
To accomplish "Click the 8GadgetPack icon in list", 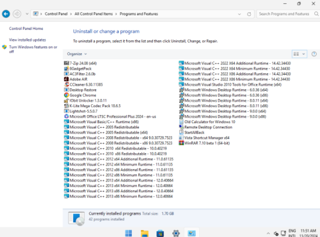I will pyautogui.click(x=67, y=68).
